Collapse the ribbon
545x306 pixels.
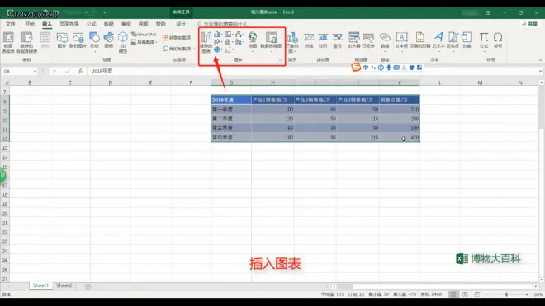[x=540, y=60]
